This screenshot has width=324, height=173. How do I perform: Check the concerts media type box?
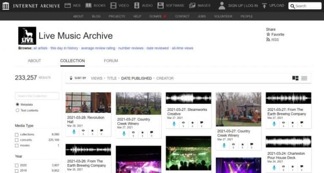point(16,140)
